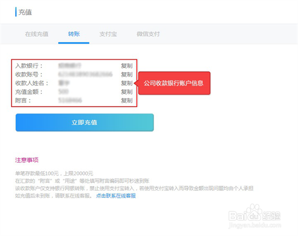Screen dimensions: 298x236
Task: Click the 附言 label
Action: click(x=23, y=101)
